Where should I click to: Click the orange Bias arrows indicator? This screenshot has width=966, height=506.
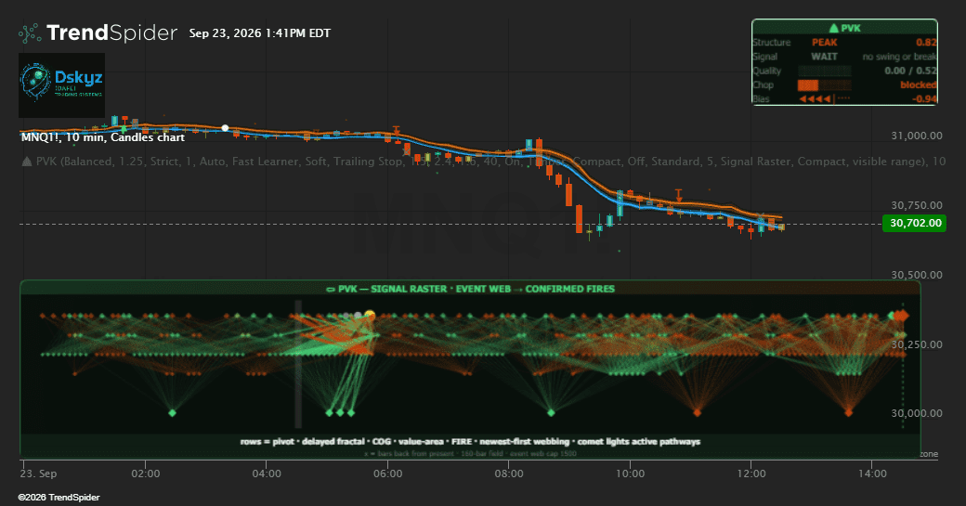click(x=824, y=98)
